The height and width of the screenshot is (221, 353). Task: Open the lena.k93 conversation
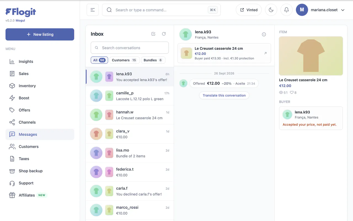click(x=130, y=77)
